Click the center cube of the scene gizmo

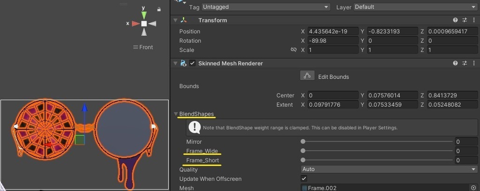pyautogui.click(x=144, y=23)
